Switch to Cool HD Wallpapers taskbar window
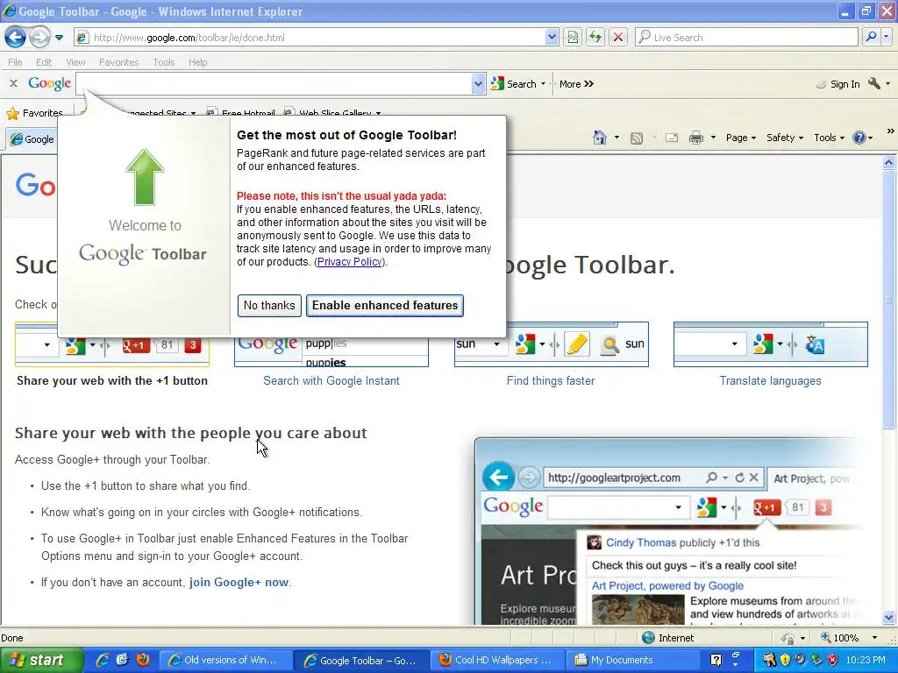The image size is (898, 673). coord(496,661)
